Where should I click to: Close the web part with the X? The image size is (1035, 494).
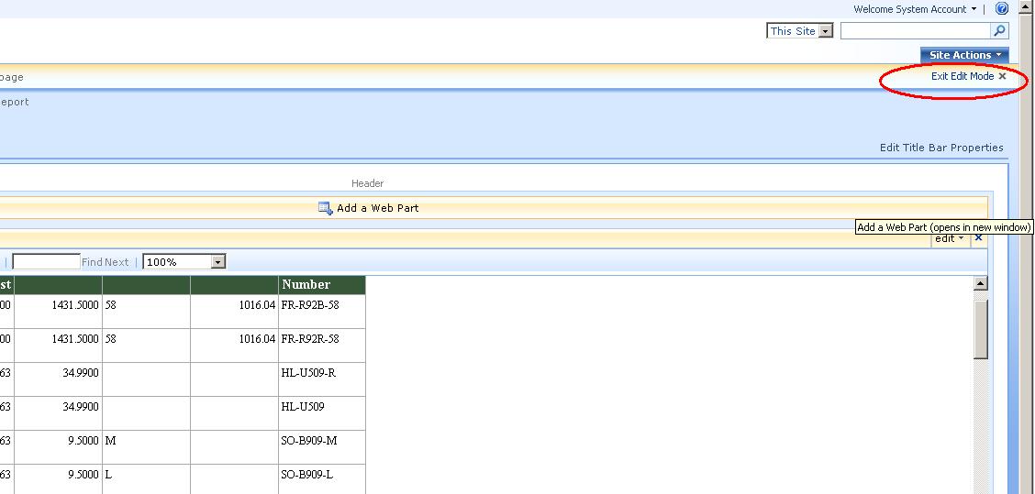[x=978, y=238]
